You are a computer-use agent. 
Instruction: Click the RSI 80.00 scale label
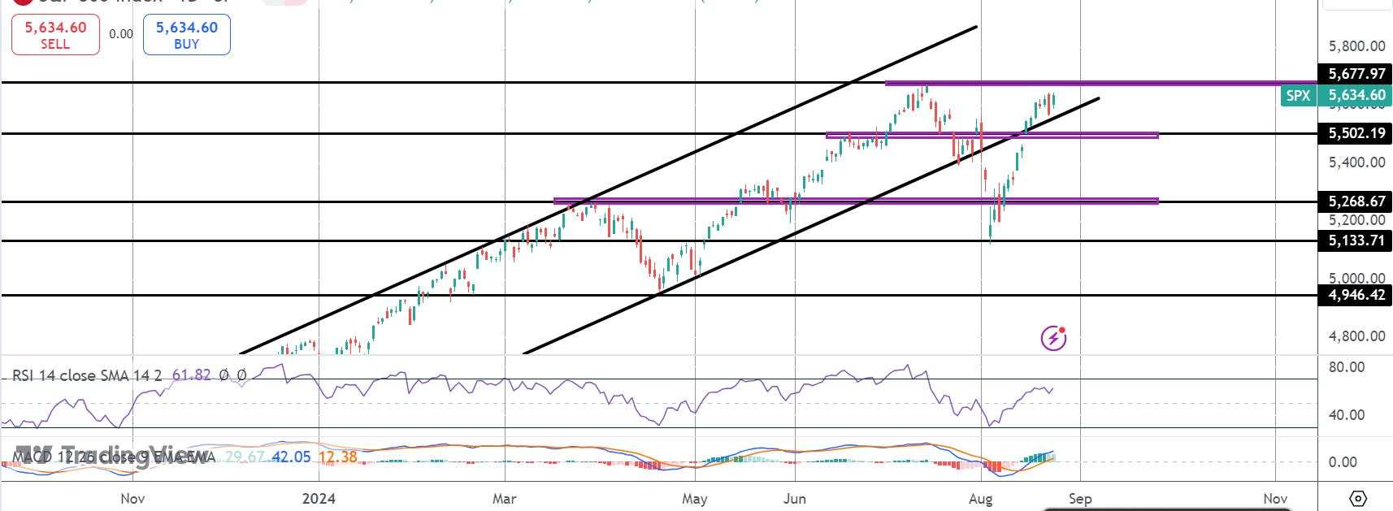click(1347, 367)
